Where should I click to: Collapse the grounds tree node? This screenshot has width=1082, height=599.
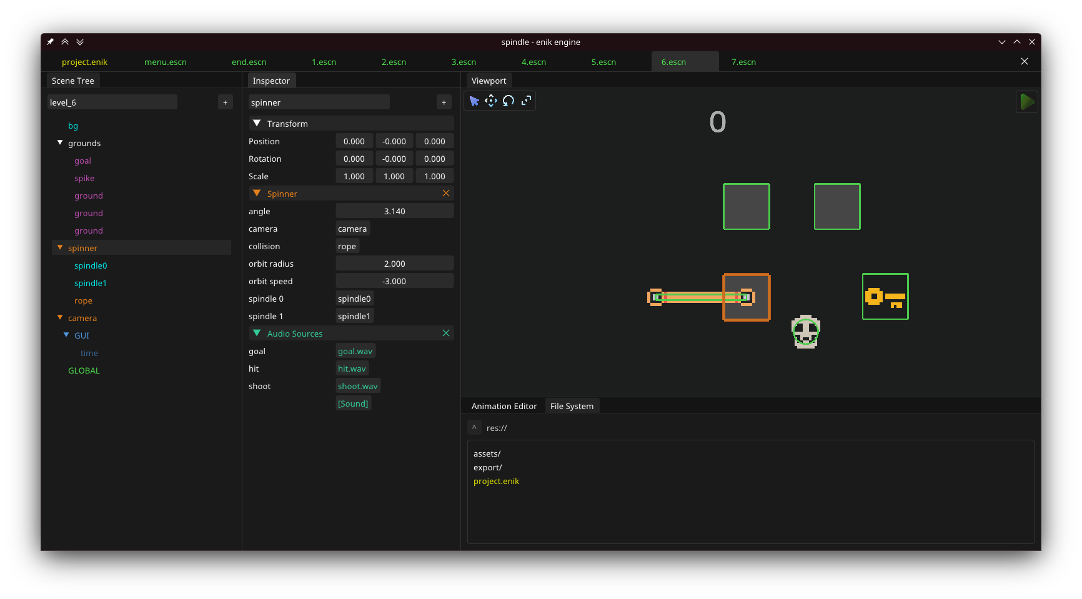[60, 143]
